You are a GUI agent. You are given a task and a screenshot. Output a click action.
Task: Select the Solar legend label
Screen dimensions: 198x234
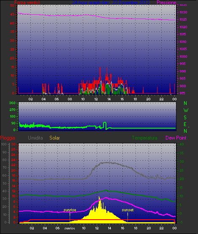pos(54,138)
